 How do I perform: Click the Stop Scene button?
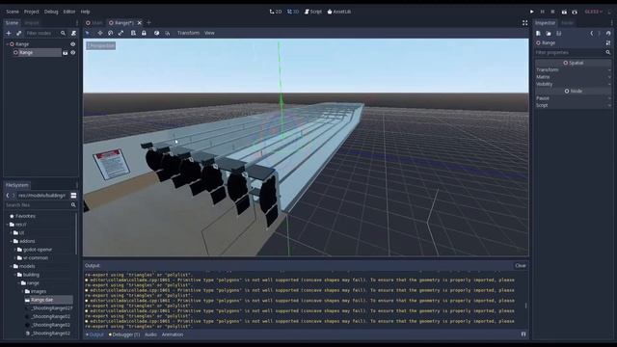[552, 12]
